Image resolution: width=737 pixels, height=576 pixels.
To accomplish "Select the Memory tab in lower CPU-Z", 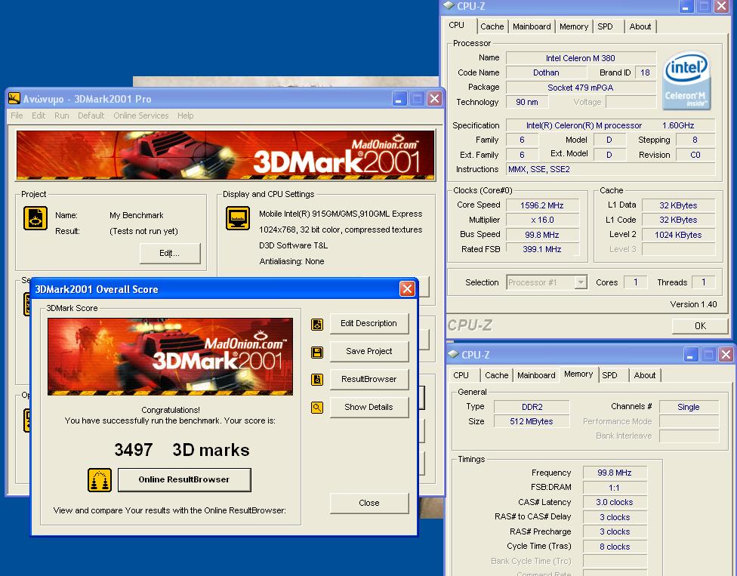I will (x=578, y=374).
